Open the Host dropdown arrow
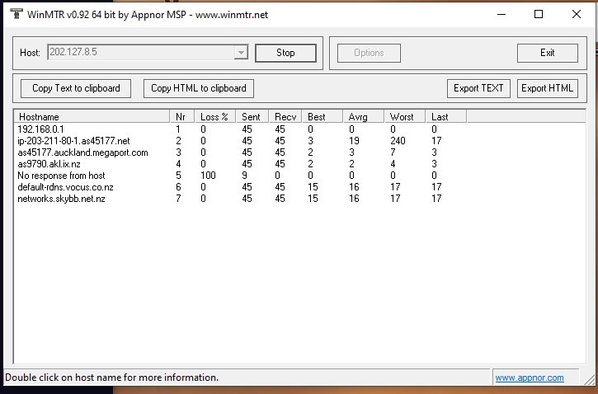 (x=241, y=53)
